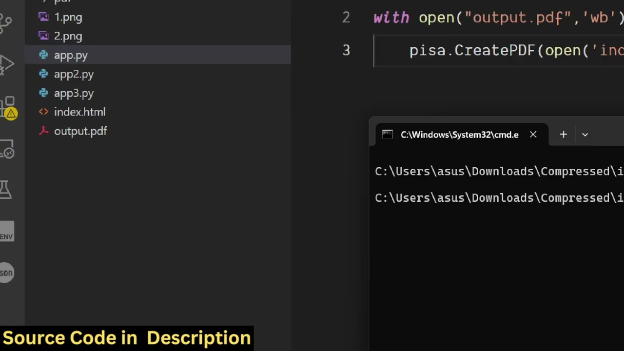Click the ENV icon in activity bar
This screenshot has height=351, width=624.
click(x=6, y=232)
